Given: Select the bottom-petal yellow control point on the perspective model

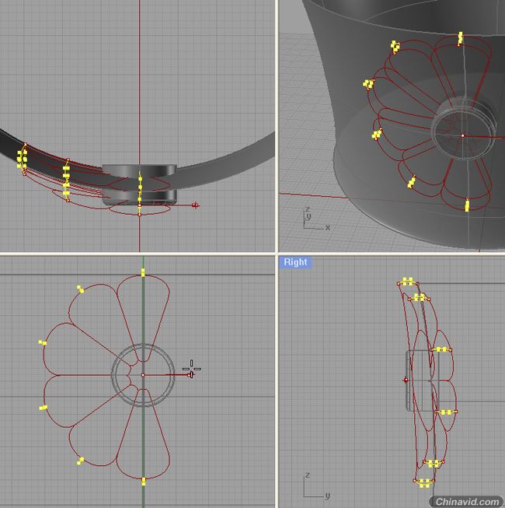Looking at the screenshot, I should 467,205.
